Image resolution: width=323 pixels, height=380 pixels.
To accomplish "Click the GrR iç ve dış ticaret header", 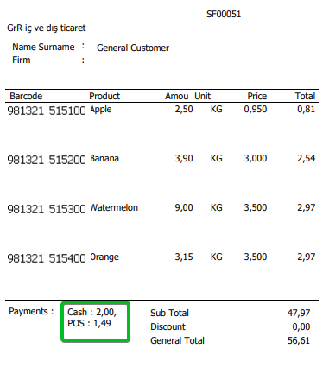I will pos(47,28).
